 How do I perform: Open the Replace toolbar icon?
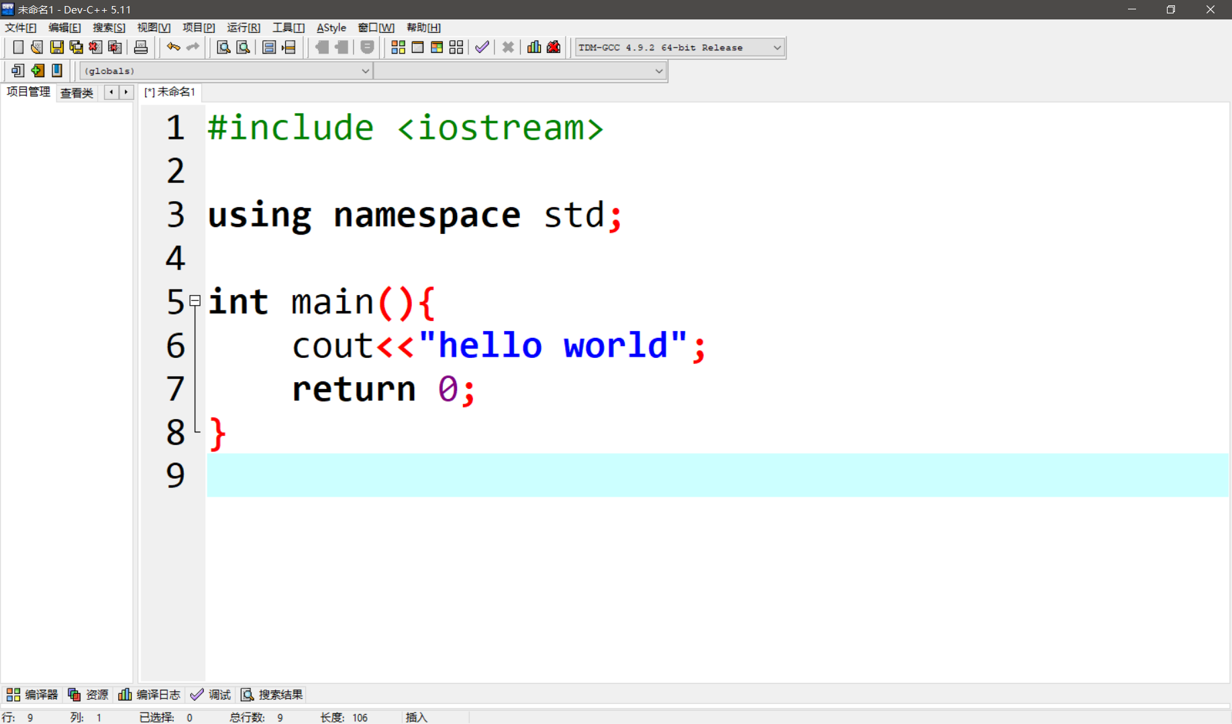coord(243,47)
